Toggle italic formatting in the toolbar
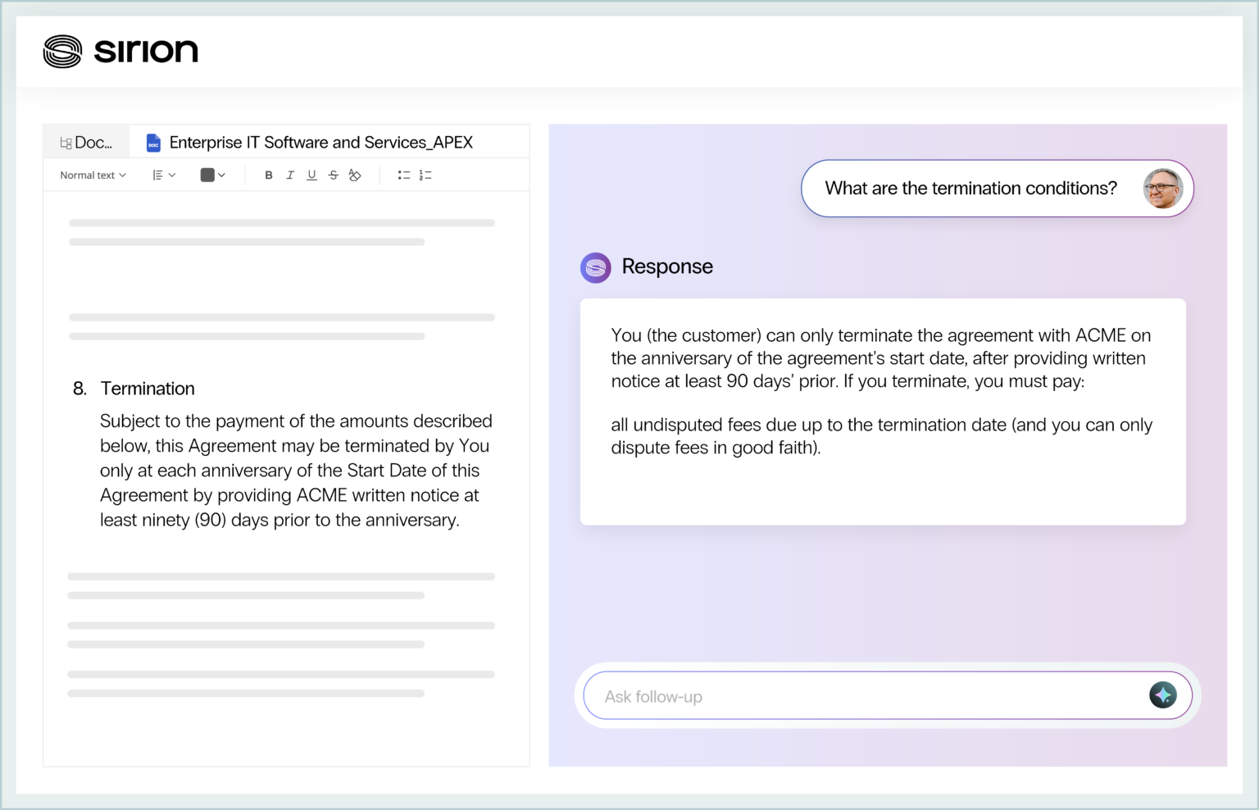This screenshot has width=1259, height=810. (290, 175)
